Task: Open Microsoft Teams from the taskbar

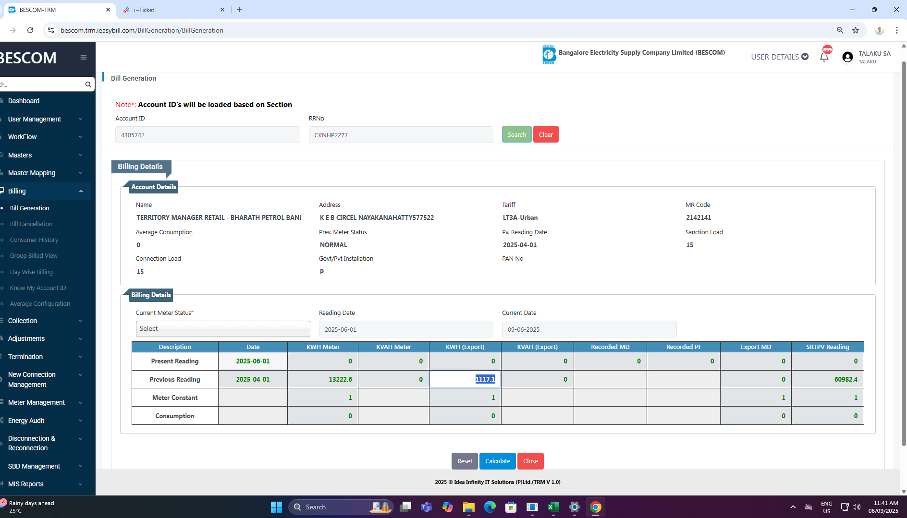Action: tap(427, 507)
